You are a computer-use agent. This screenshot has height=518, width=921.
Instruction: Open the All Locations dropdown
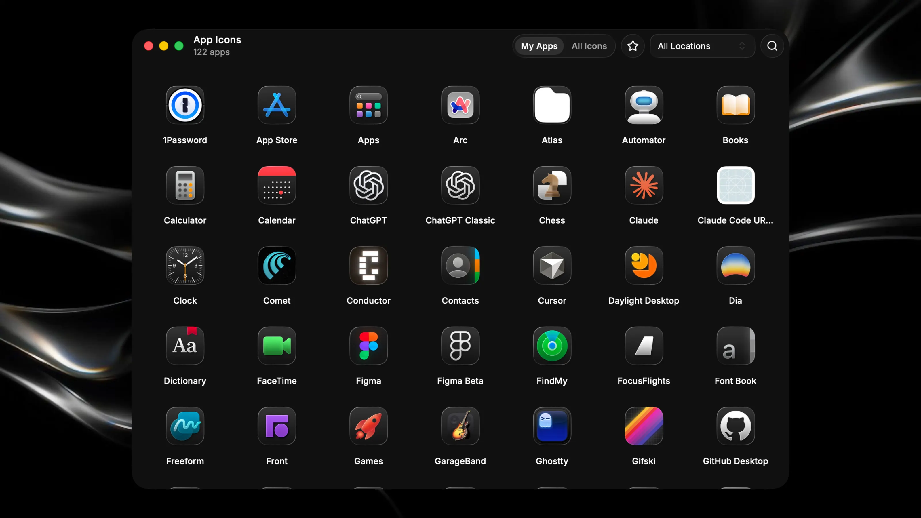pos(702,46)
